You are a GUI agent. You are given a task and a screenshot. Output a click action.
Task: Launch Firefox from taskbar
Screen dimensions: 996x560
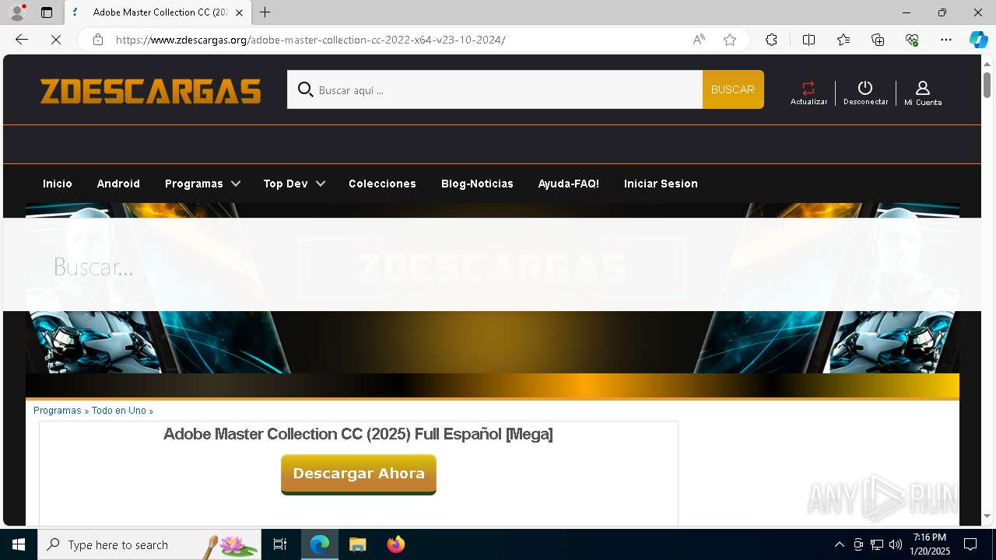tap(396, 544)
